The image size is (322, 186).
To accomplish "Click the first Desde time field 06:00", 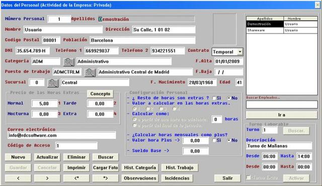I will [x=270, y=156].
